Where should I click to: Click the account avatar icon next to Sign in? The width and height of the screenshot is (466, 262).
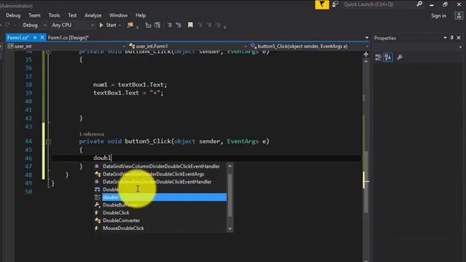point(459,16)
